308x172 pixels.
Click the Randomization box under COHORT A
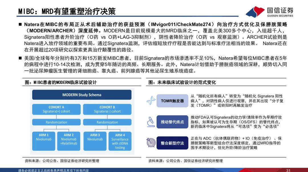tap(56, 122)
